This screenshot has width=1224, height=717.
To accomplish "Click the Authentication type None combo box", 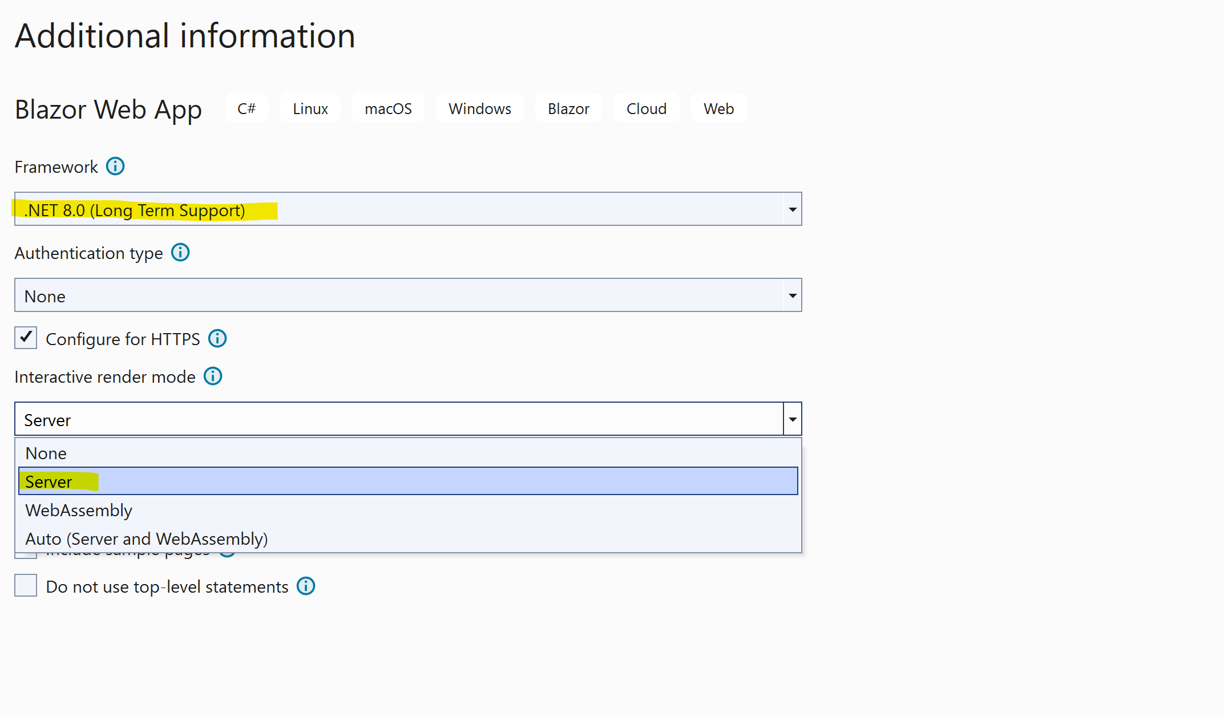I will pos(408,295).
